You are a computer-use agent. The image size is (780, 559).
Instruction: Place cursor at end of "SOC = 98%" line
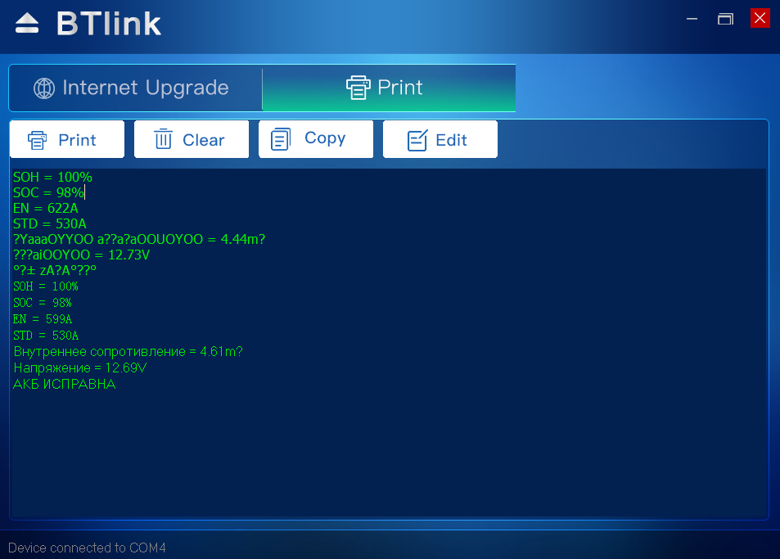tap(84, 192)
